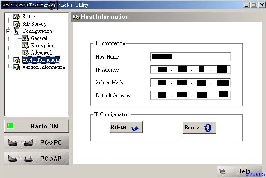Click the application icon in the title bar
266x178 pixels.
[5, 5]
